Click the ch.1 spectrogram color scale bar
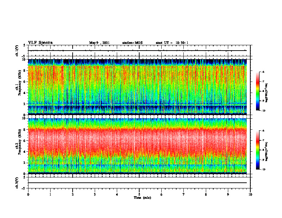 pos(257,91)
